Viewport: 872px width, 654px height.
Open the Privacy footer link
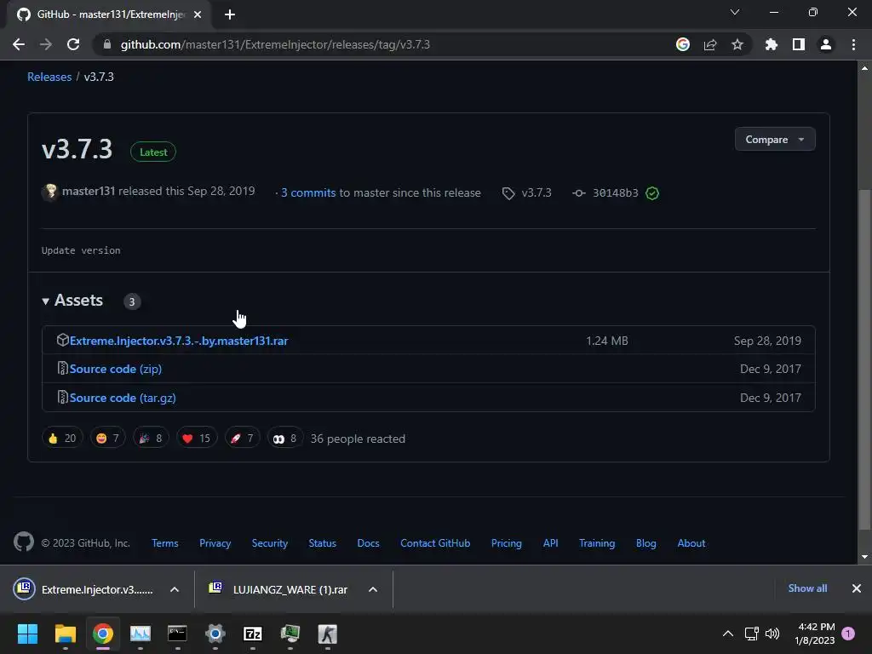[x=215, y=543]
